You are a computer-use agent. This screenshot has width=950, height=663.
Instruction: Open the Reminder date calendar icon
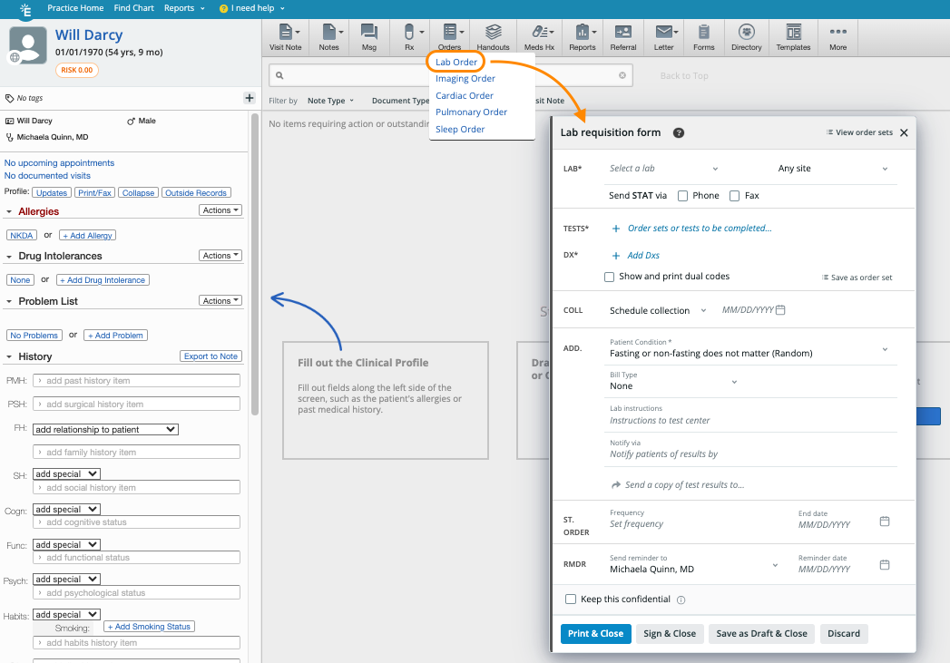tap(885, 565)
